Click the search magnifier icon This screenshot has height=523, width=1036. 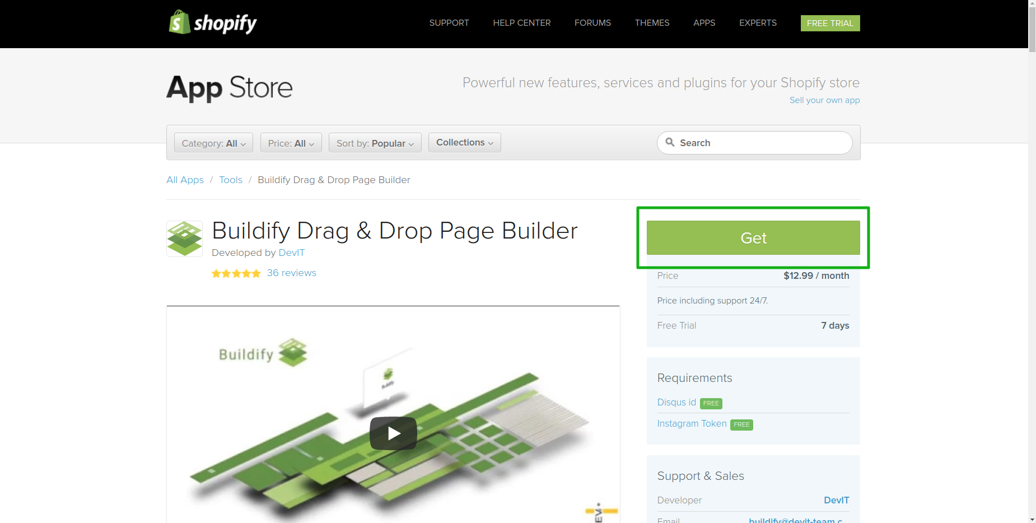[670, 142]
